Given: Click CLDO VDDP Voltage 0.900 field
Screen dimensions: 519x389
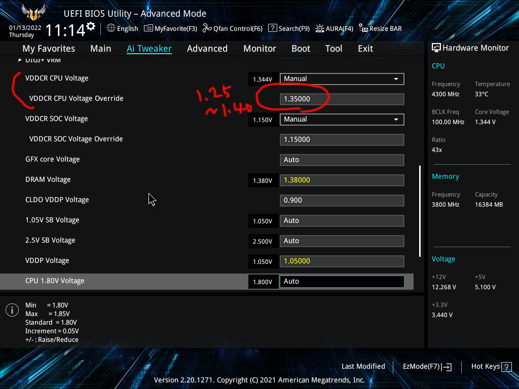Looking at the screenshot, I should [x=342, y=200].
